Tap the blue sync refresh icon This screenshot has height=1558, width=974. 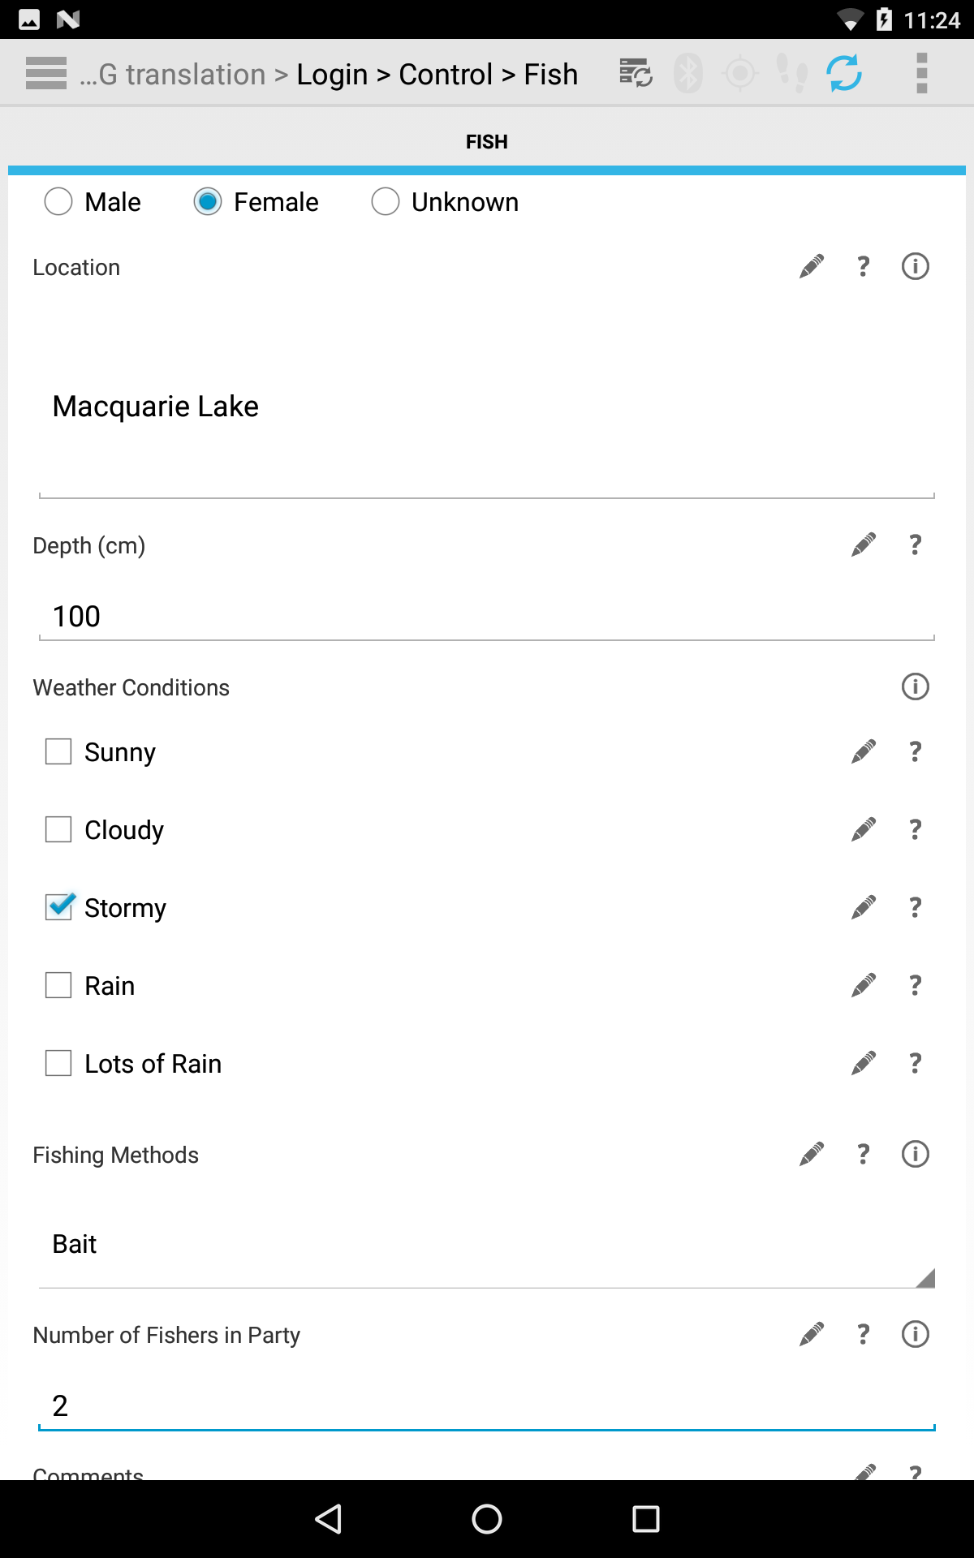tap(844, 74)
